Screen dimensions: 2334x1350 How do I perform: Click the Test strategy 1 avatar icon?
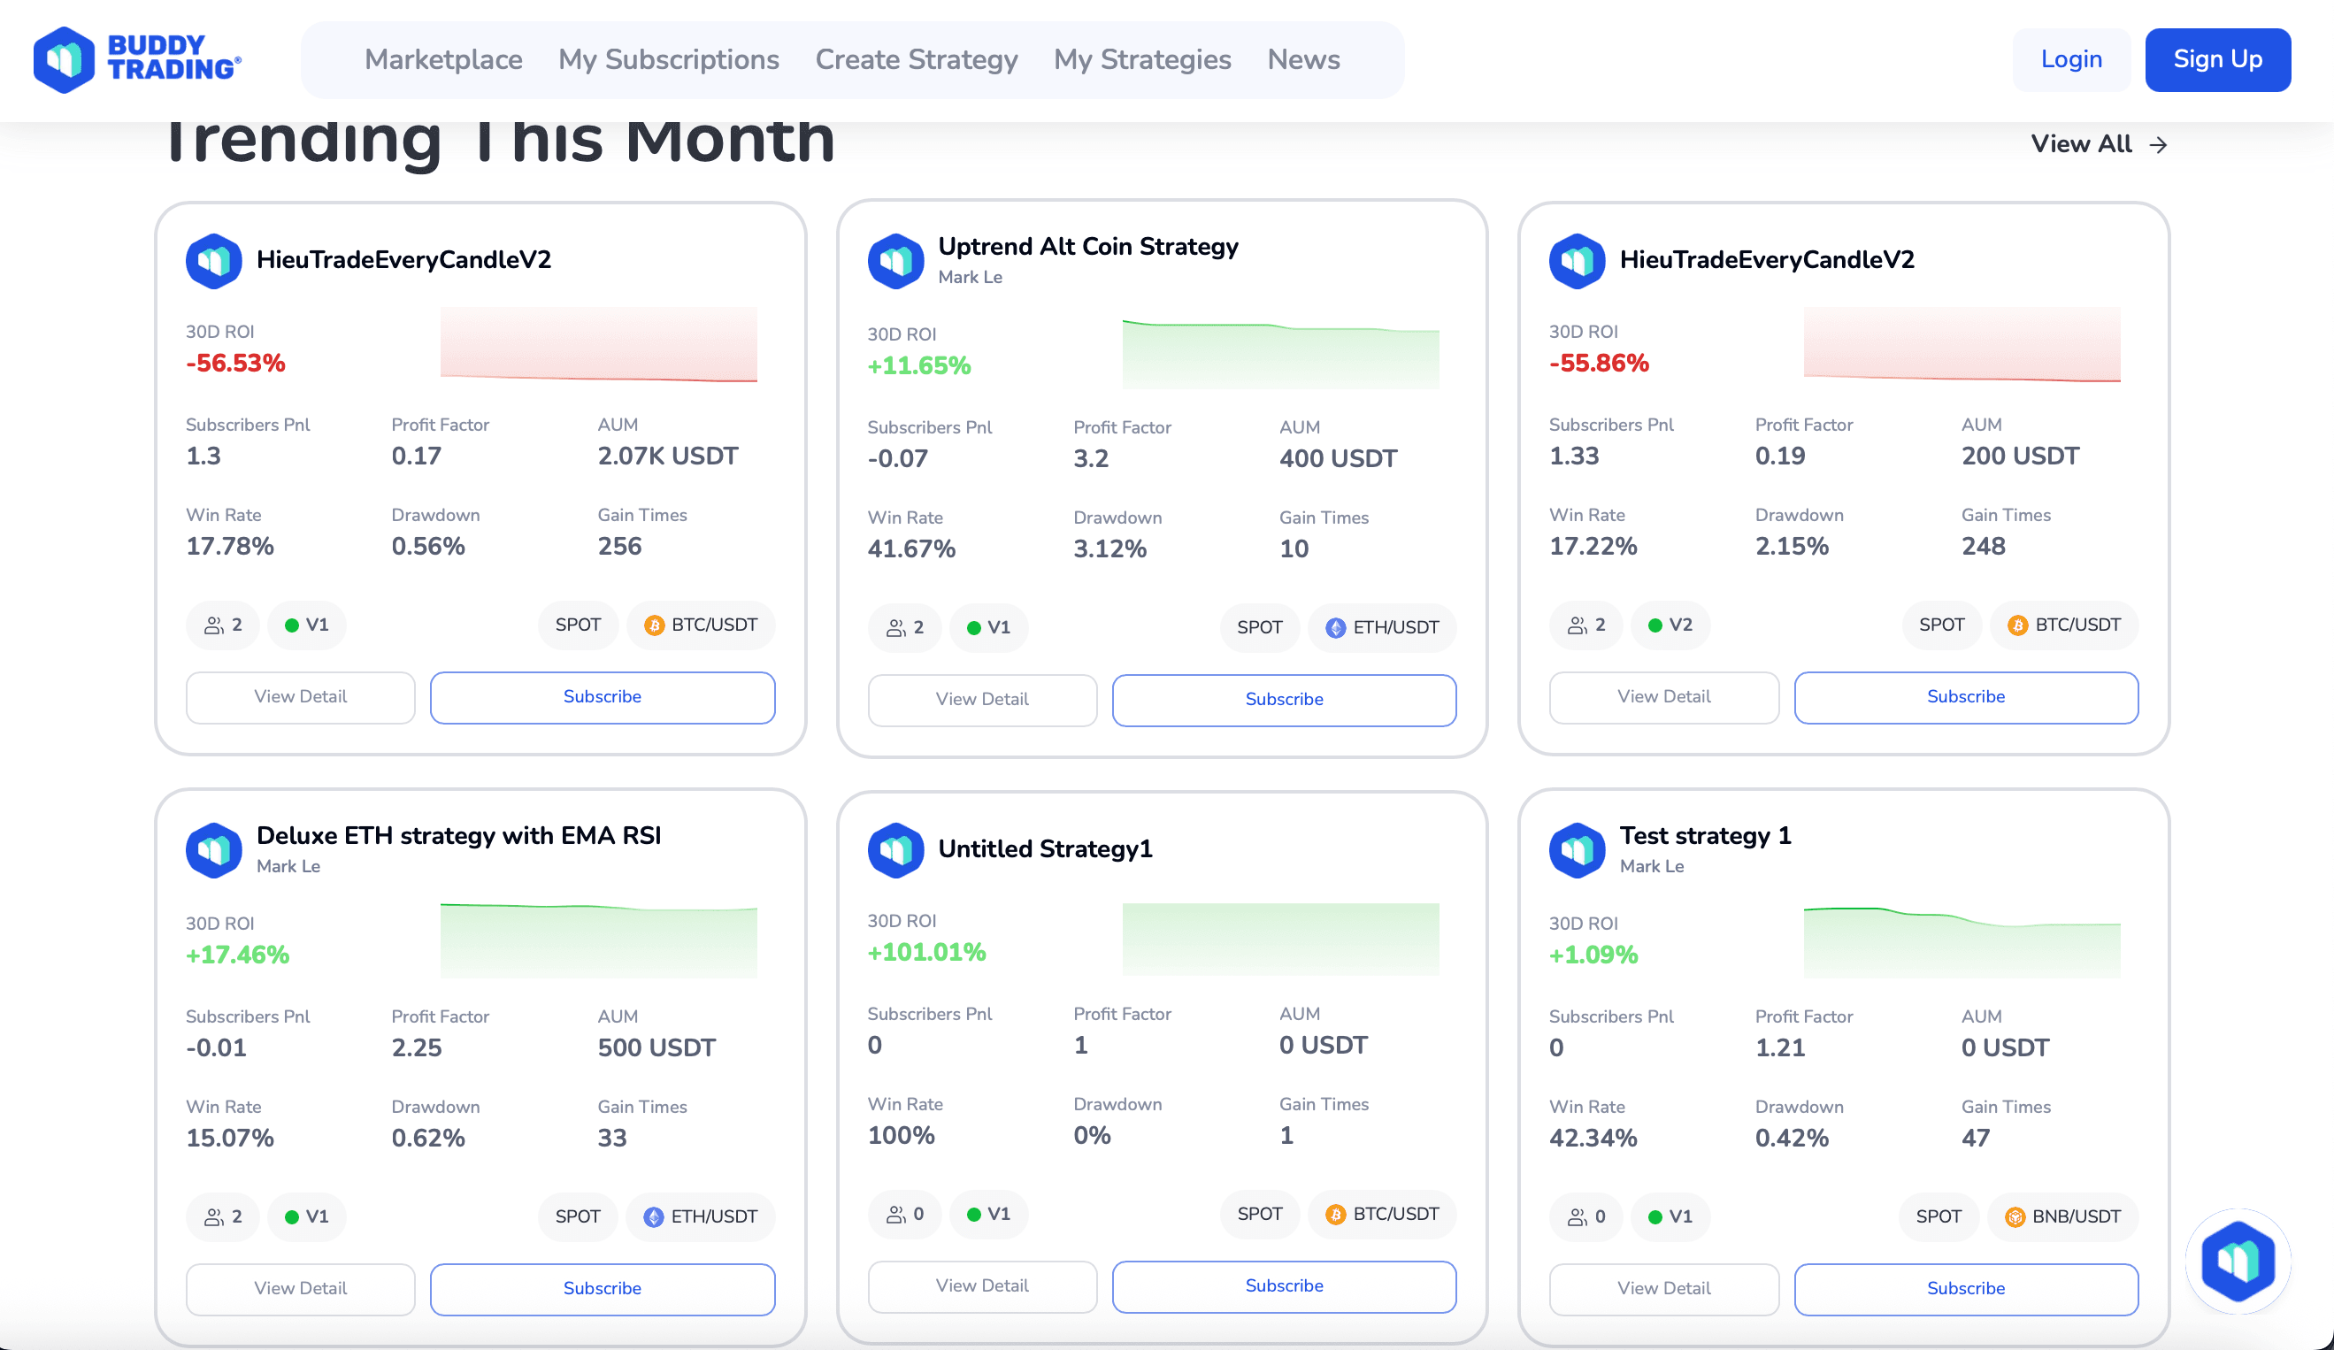1577,849
